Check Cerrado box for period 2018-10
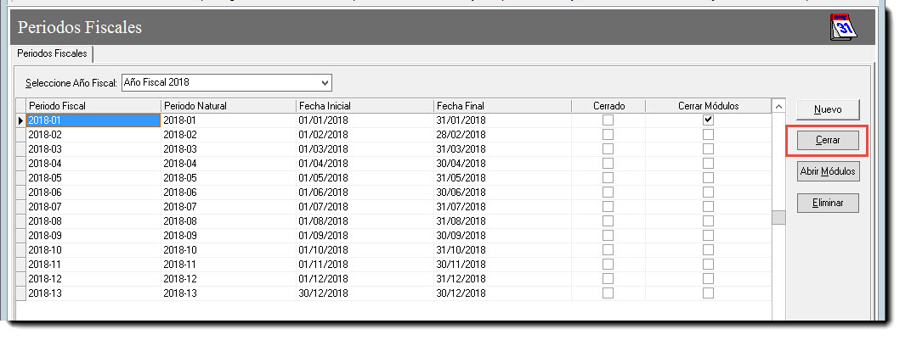911x346 pixels. point(608,250)
